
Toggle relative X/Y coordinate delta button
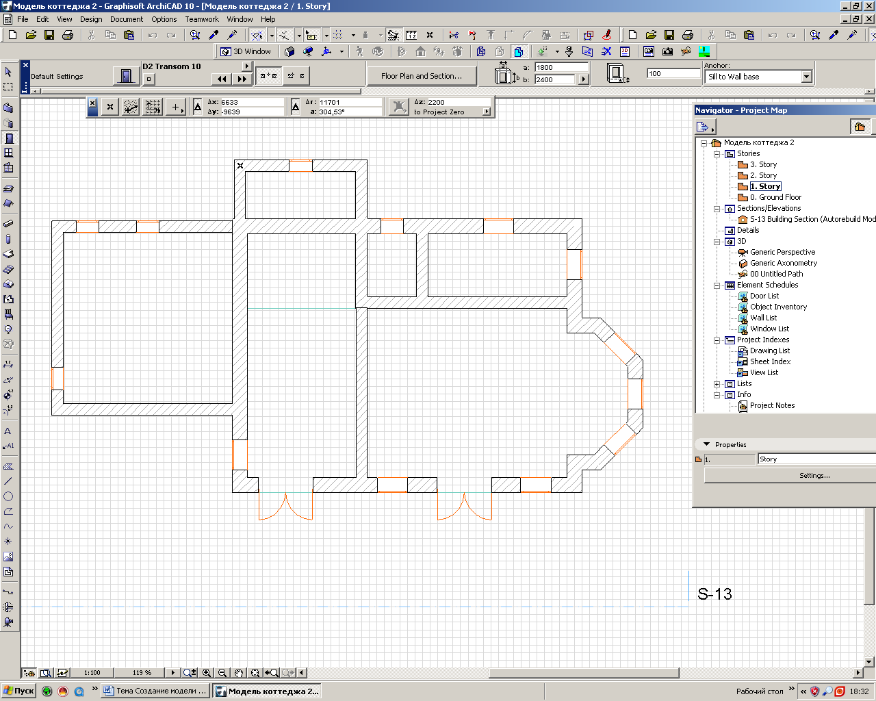click(x=198, y=107)
